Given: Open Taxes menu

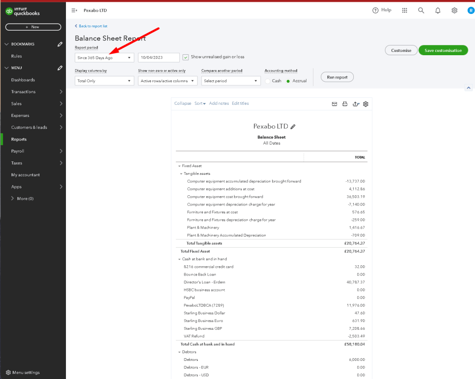Looking at the screenshot, I should pyautogui.click(x=33, y=163).
